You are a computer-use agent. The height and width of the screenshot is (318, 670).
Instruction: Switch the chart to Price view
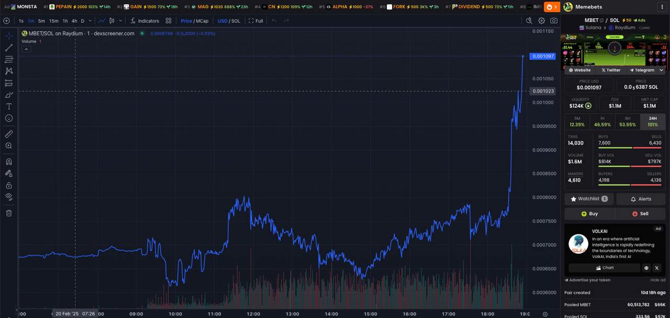click(186, 21)
